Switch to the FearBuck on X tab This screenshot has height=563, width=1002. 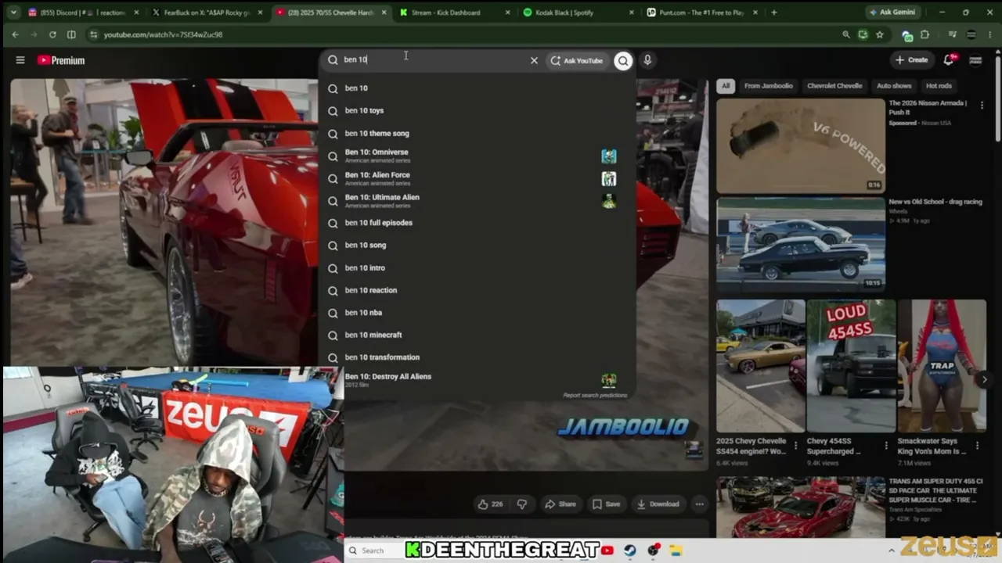pyautogui.click(x=207, y=13)
